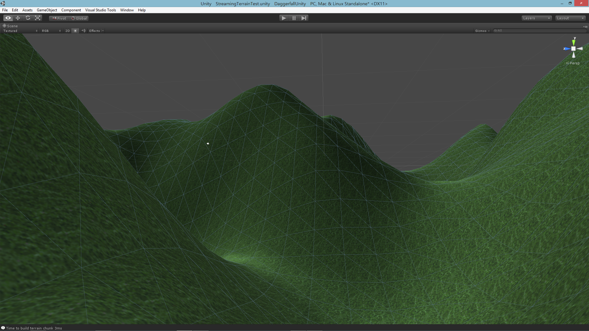Click the Pause button in toolbar

(x=294, y=18)
